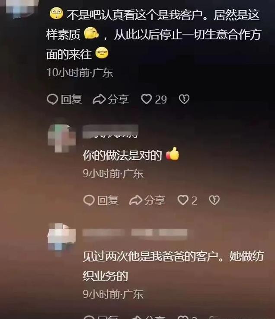This screenshot has height=319, width=275.
Task: Reply icon under 你的做法是对的 comment
Action: (x=89, y=200)
